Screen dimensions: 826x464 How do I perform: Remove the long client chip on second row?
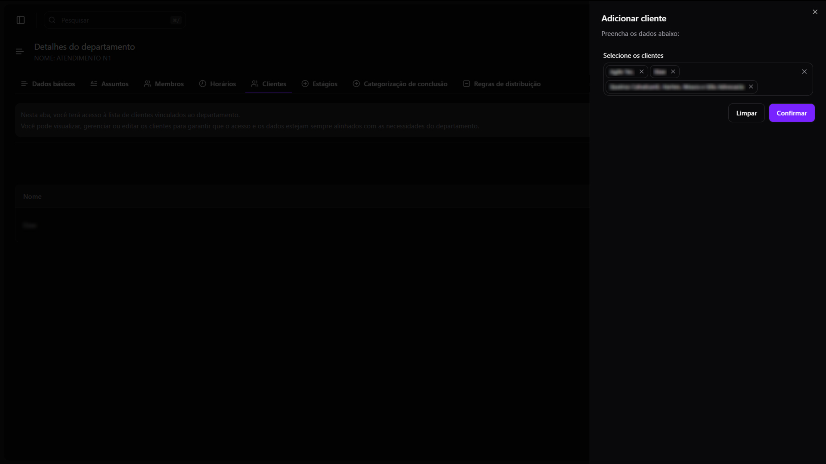pyautogui.click(x=751, y=87)
